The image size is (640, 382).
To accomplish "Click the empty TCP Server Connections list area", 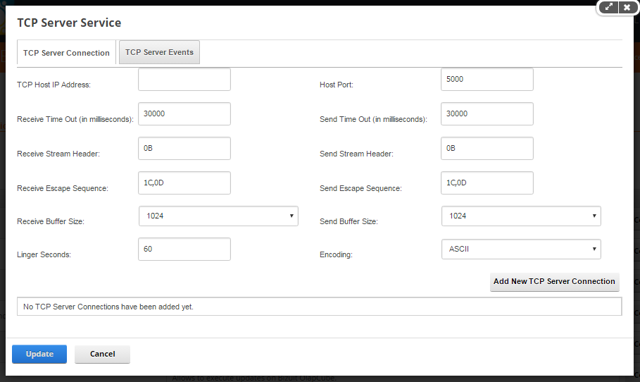I will point(320,307).
